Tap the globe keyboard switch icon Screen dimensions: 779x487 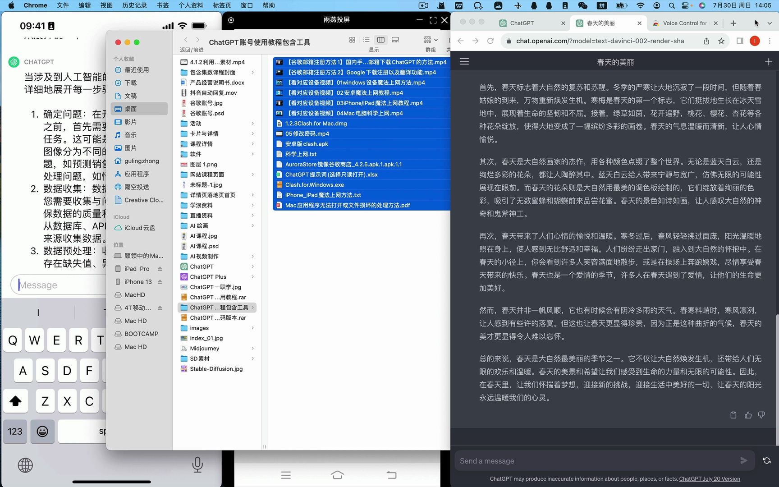click(25, 465)
